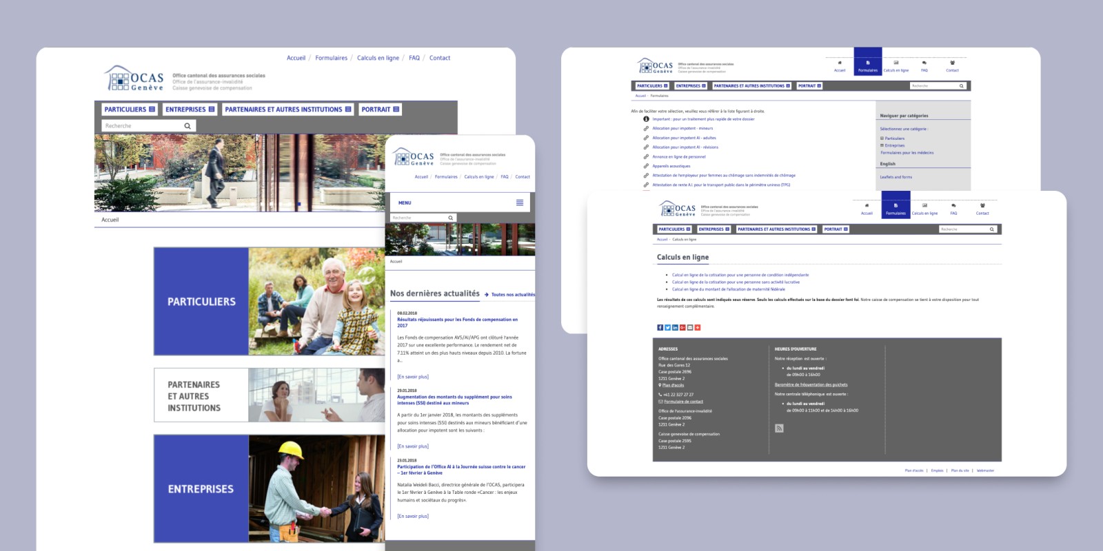Click the search magnifier on the Formulaires page
1103x551 pixels.
(962, 86)
